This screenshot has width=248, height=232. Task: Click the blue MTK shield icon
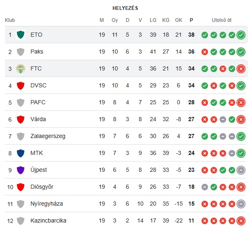point(20,153)
